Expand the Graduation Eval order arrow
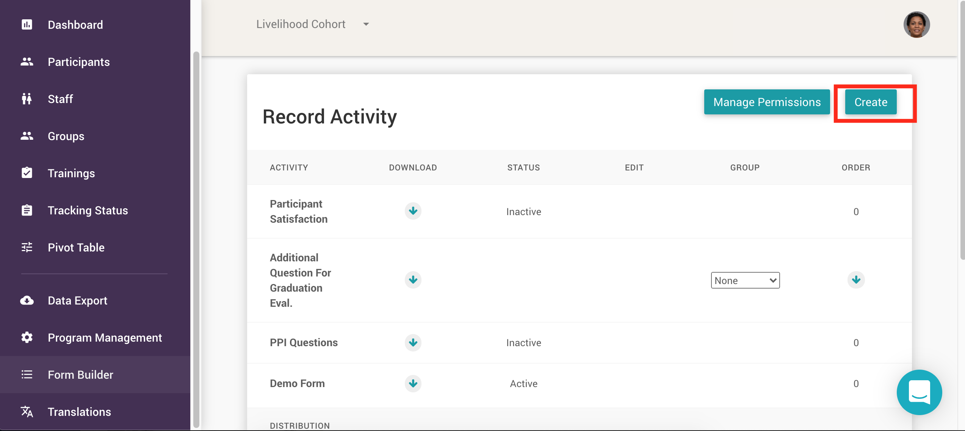 [856, 280]
